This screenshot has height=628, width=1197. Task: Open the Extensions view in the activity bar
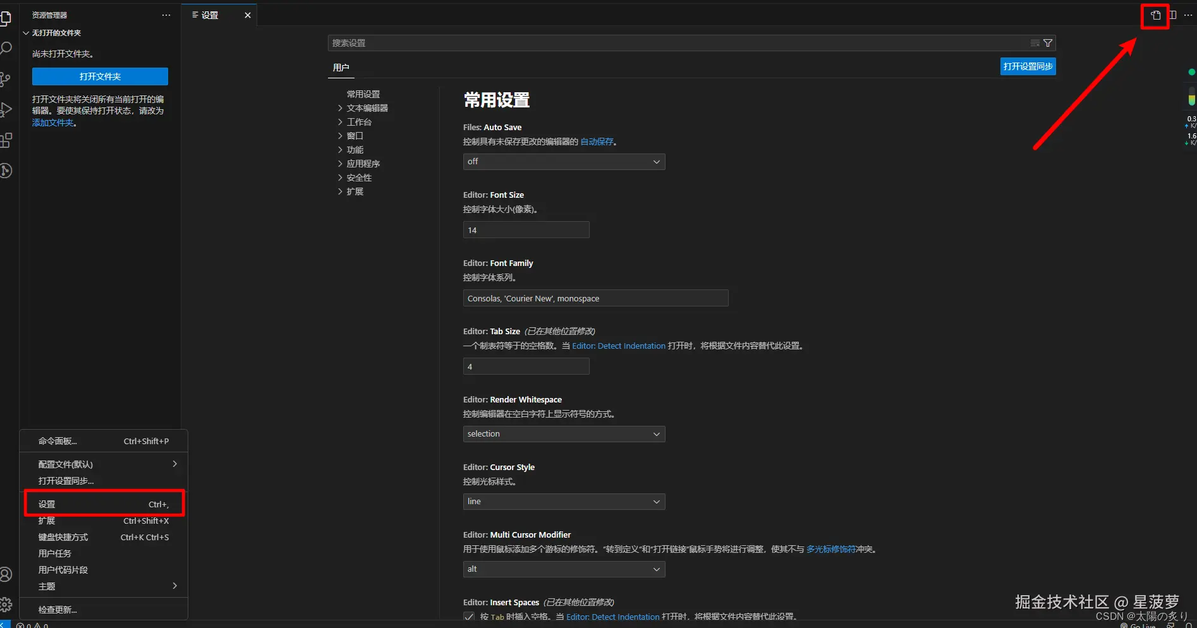(x=5, y=140)
